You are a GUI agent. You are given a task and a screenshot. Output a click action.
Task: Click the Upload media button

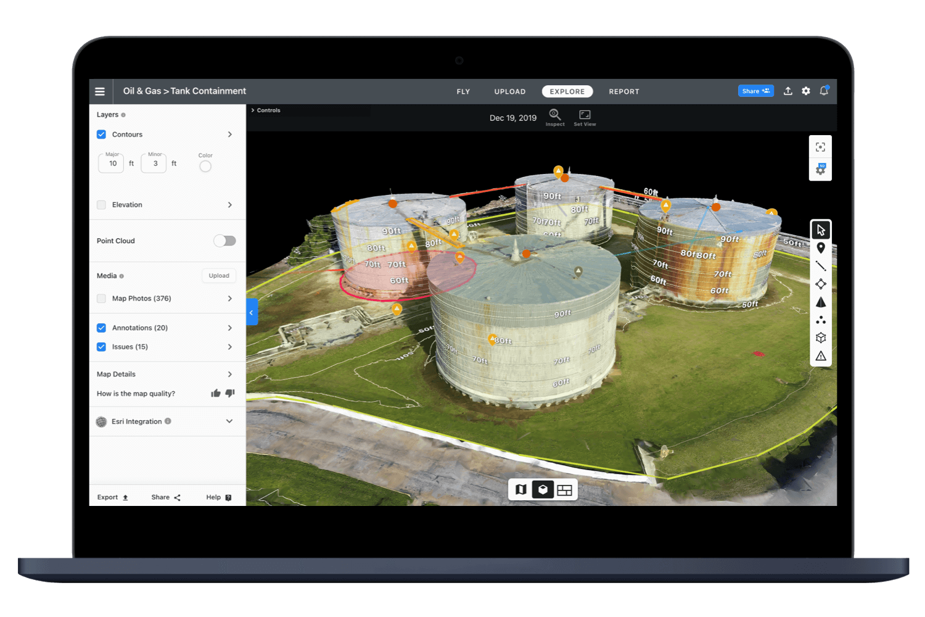[219, 275]
